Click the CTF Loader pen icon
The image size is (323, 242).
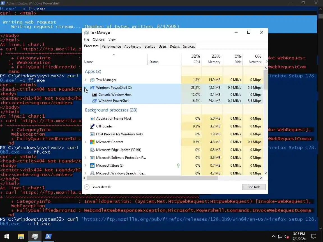[x=92, y=126]
